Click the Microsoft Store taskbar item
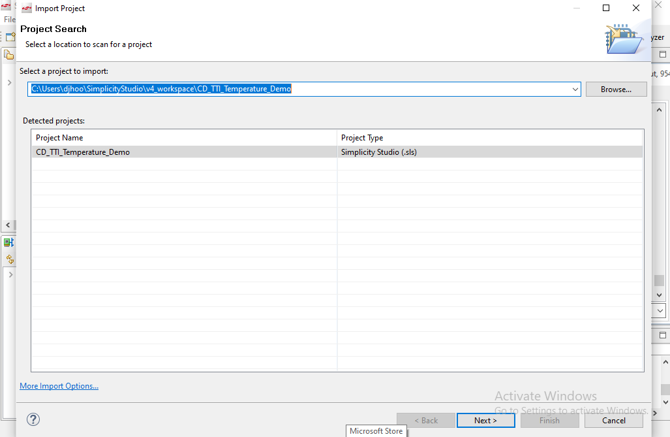The width and height of the screenshot is (670, 437). click(376, 430)
